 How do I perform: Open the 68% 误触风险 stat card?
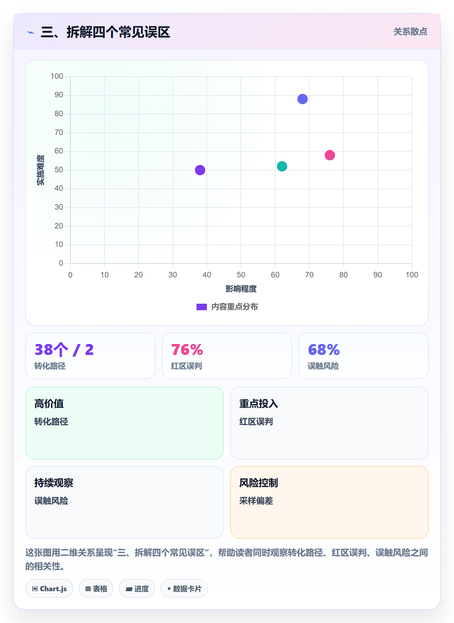[x=364, y=356]
